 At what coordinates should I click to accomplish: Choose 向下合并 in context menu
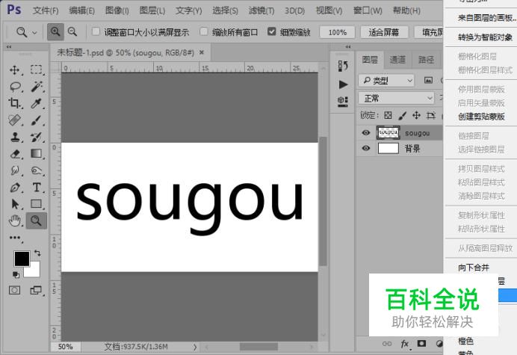click(x=474, y=268)
